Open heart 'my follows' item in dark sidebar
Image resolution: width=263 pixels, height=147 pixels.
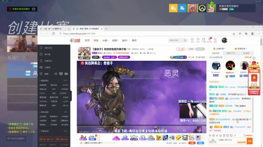click(47, 48)
